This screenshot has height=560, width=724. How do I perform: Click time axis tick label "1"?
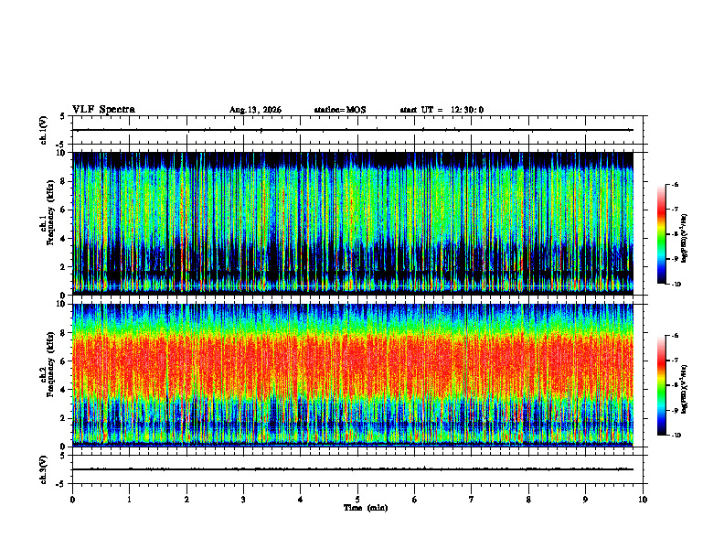click(x=129, y=499)
